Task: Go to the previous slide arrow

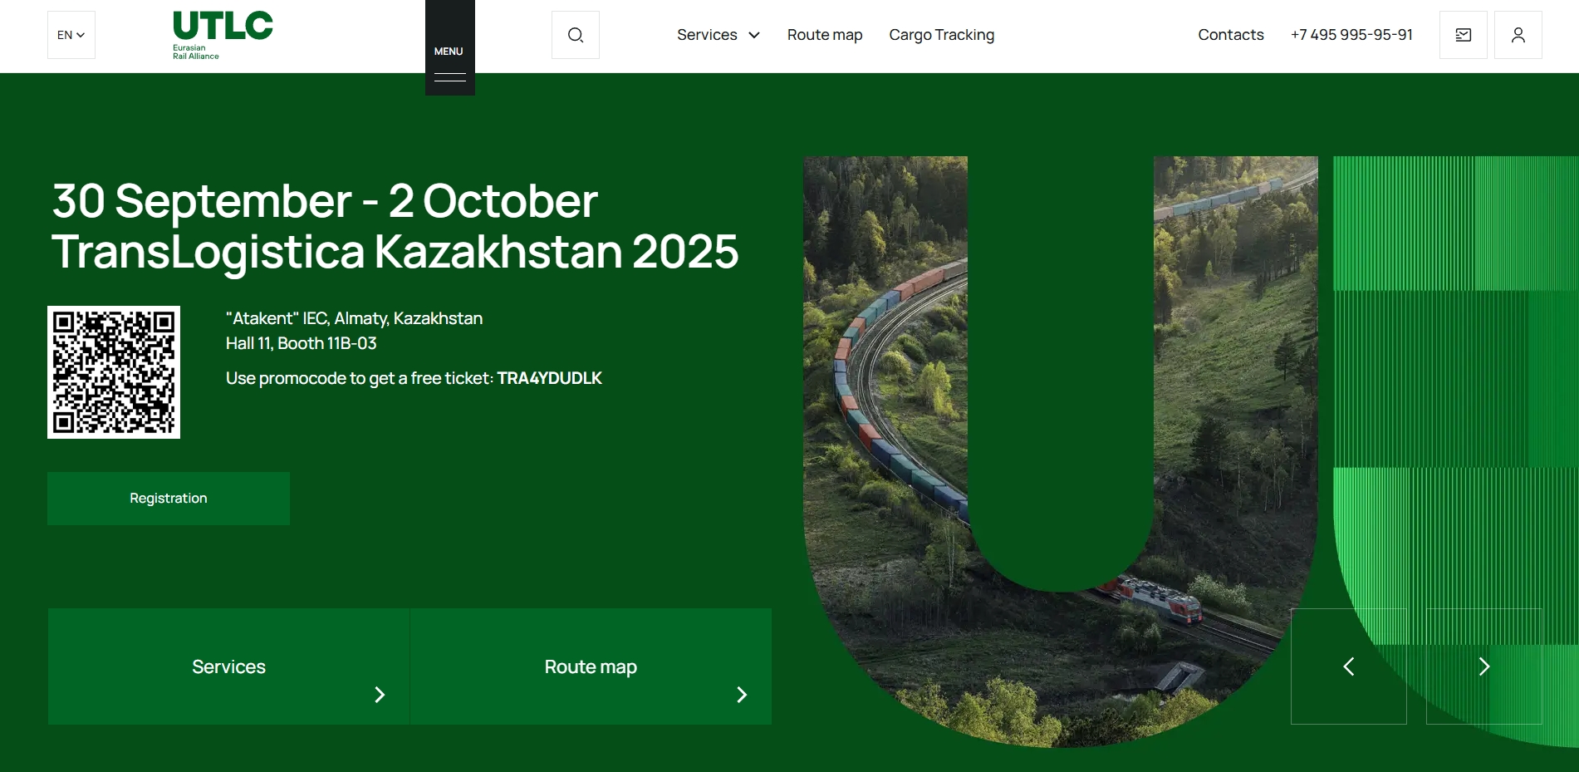Action: click(1348, 666)
